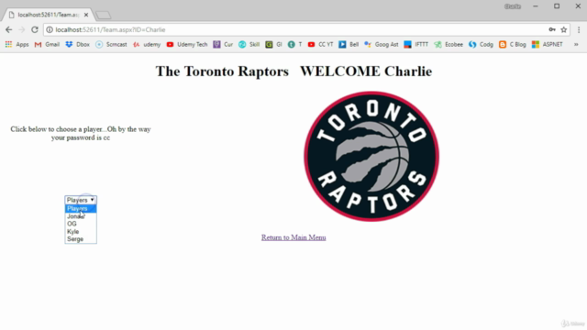This screenshot has width=587, height=330.
Task: Open Bell bookmark
Action: 349,45
